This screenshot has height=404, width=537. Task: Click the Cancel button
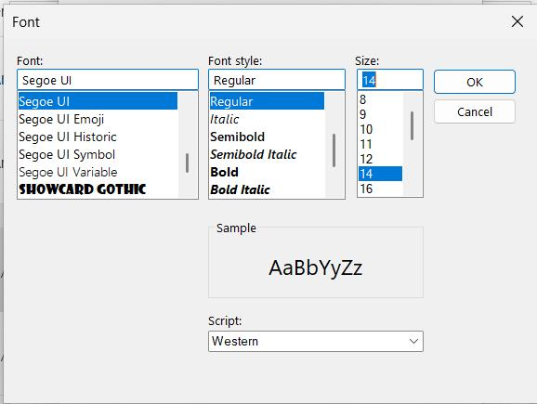pyautogui.click(x=475, y=111)
